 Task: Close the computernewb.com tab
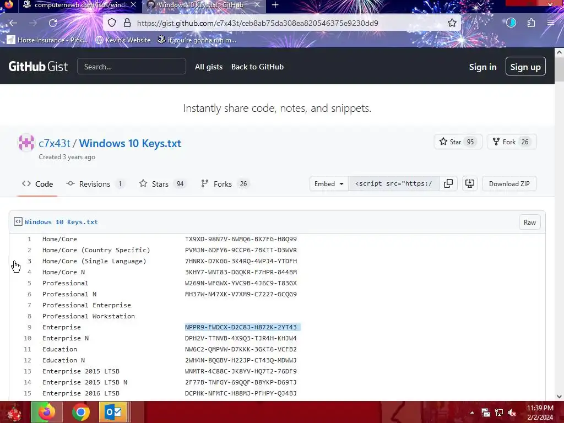[x=133, y=4]
